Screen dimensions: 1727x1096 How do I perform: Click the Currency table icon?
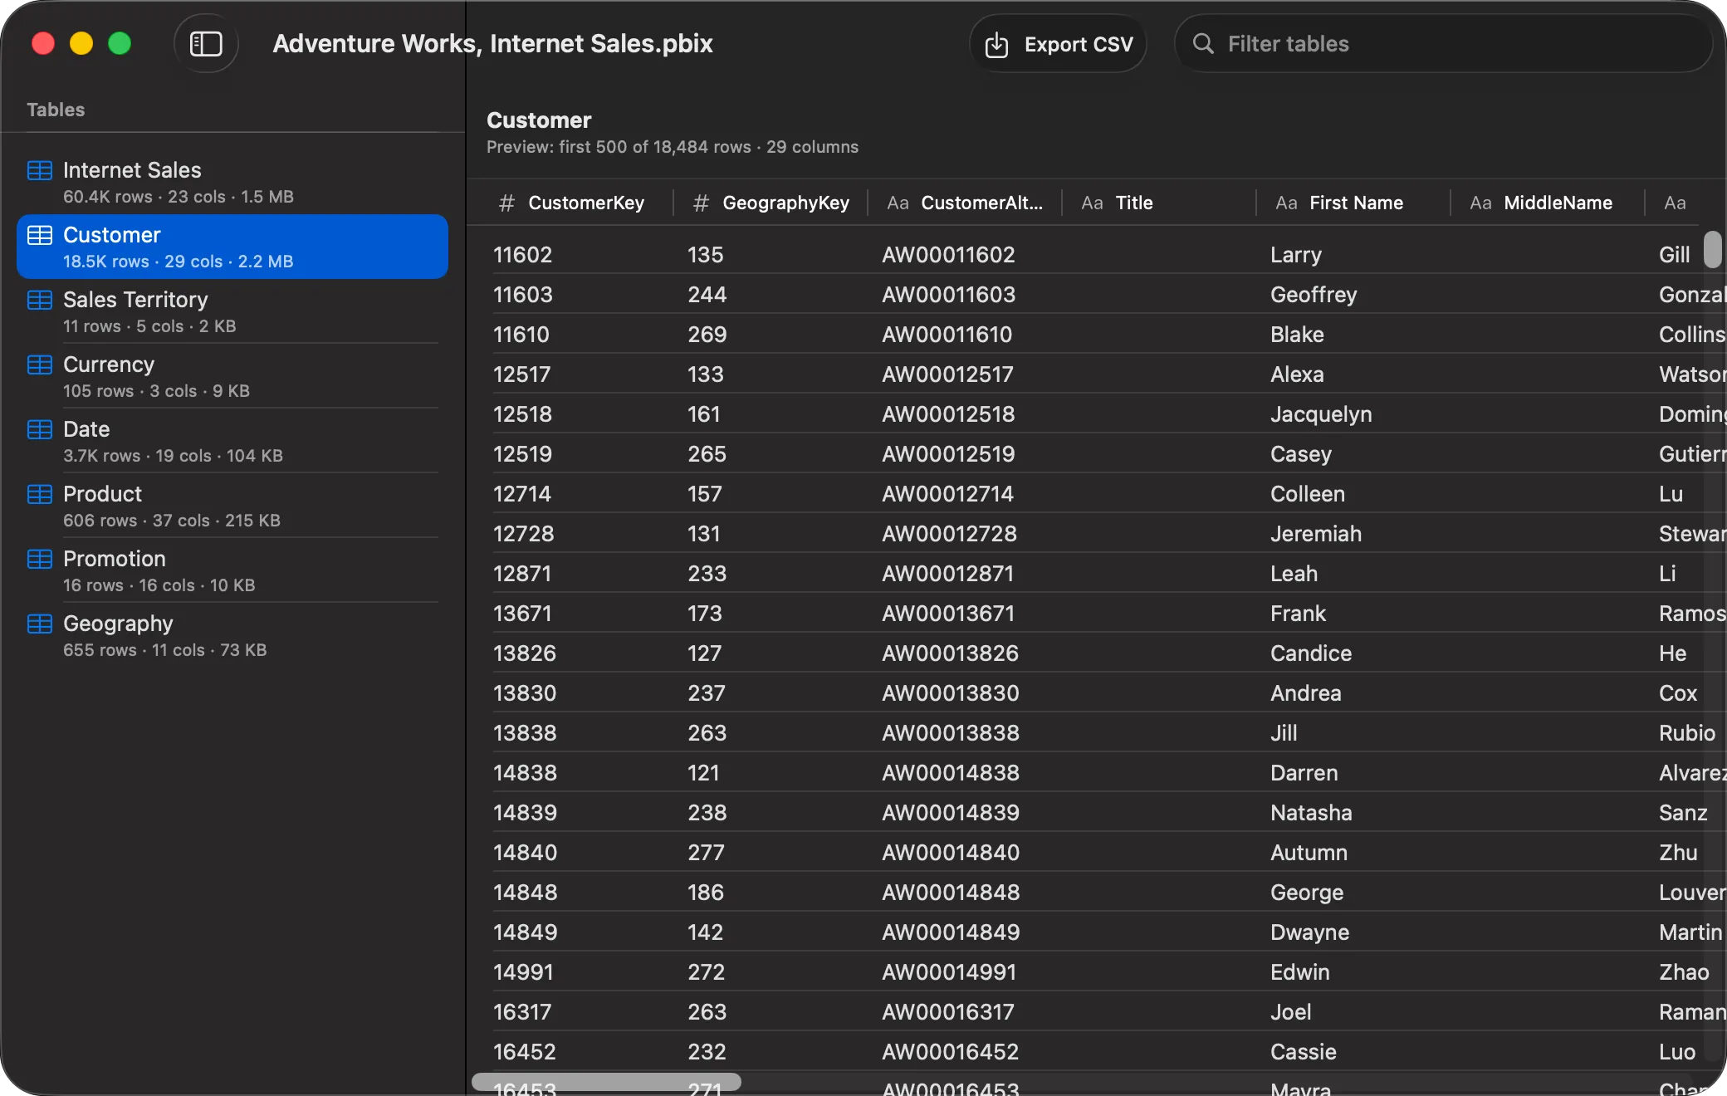pos(40,365)
